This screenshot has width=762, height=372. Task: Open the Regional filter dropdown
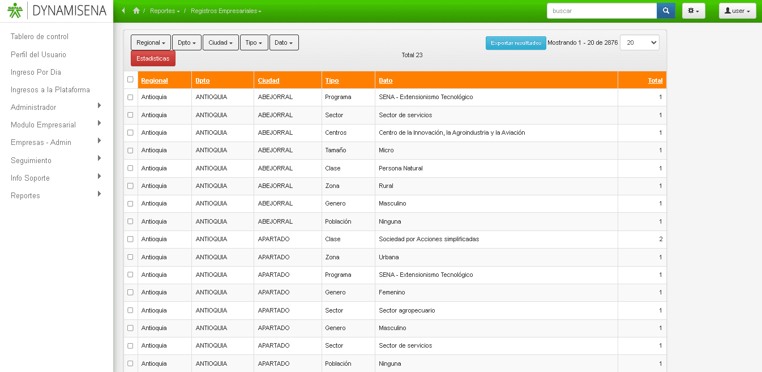pyautogui.click(x=151, y=43)
